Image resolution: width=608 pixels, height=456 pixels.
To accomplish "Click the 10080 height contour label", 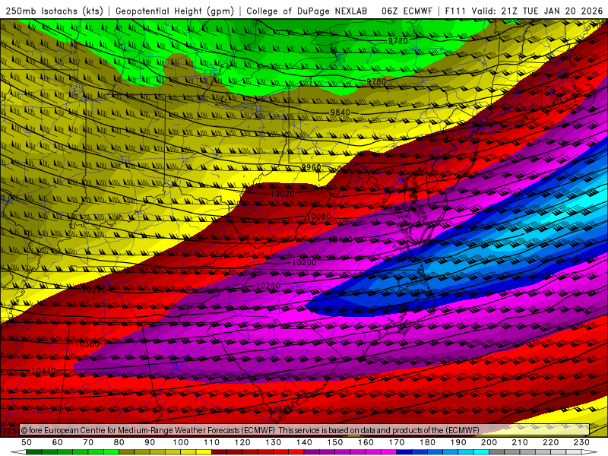I will tap(318, 217).
